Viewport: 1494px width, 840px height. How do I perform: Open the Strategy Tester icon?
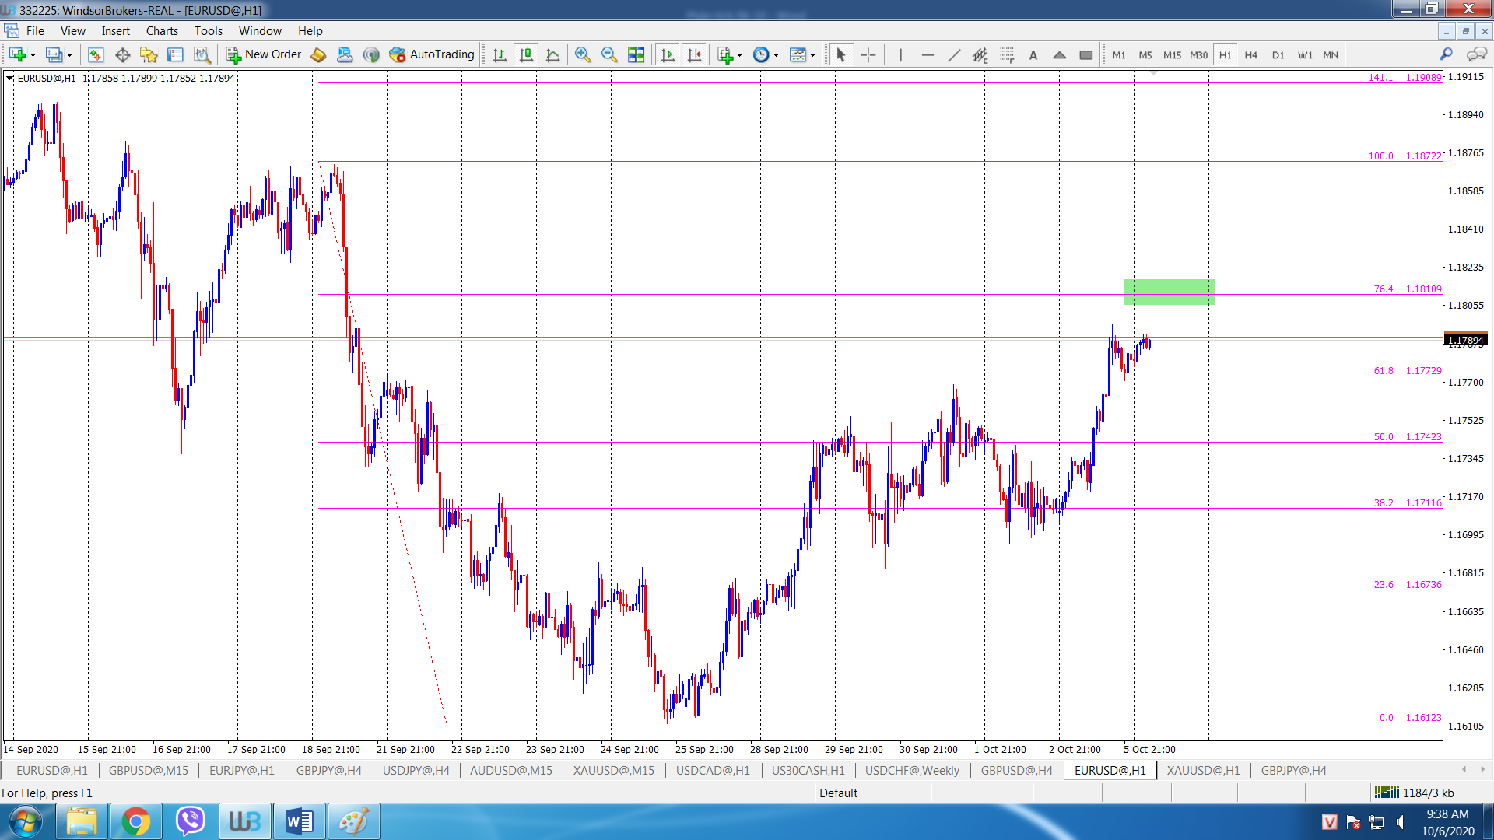pyautogui.click(x=202, y=54)
